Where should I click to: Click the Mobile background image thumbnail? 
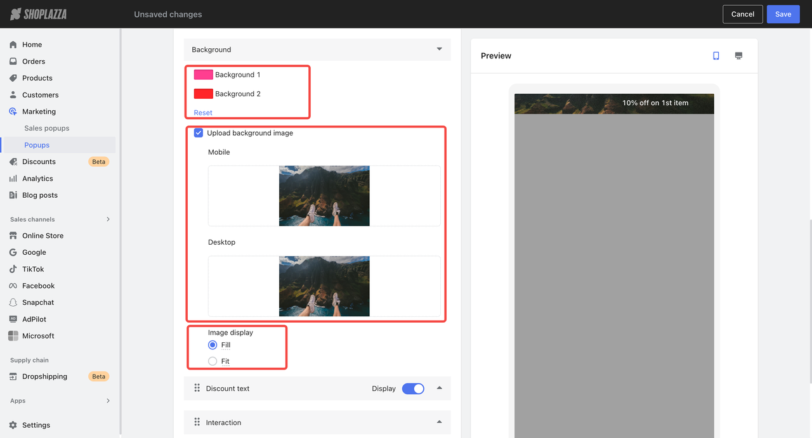click(324, 196)
